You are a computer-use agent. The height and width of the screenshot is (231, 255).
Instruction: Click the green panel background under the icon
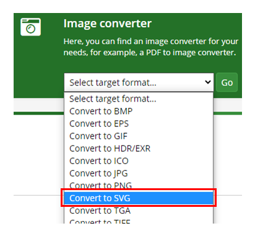tap(38, 66)
